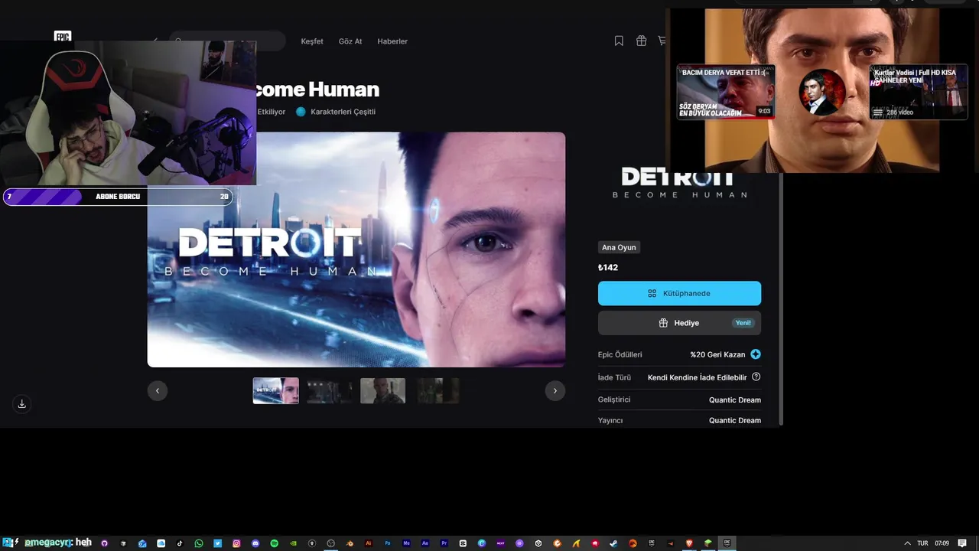979x551 pixels.
Task: Open TikTok from the taskbar
Action: [x=180, y=543]
